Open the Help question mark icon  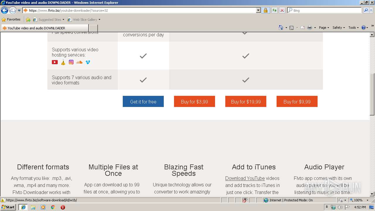[x=364, y=28]
